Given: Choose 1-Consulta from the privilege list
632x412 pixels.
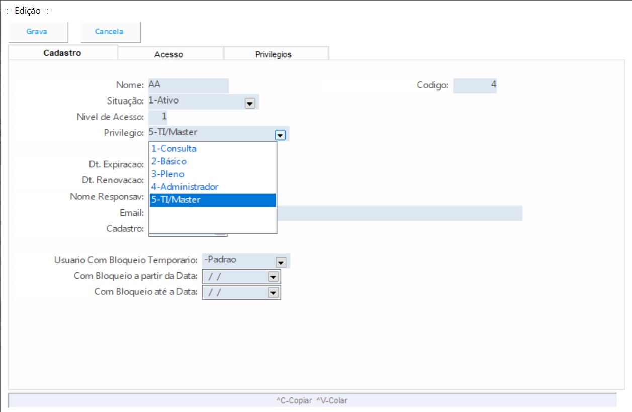Looking at the screenshot, I should pyautogui.click(x=174, y=149).
